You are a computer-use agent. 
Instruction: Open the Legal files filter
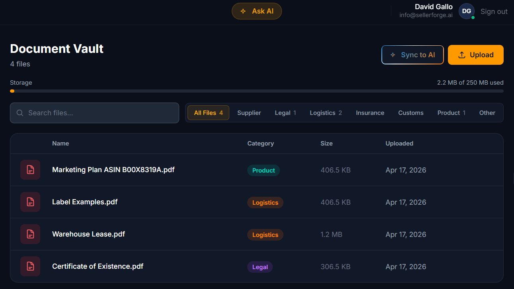(x=285, y=112)
